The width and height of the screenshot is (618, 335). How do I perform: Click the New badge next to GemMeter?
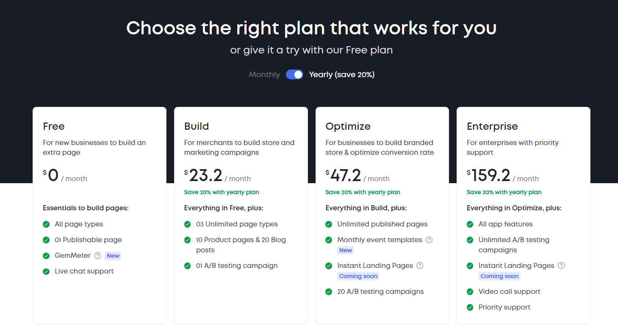click(113, 256)
